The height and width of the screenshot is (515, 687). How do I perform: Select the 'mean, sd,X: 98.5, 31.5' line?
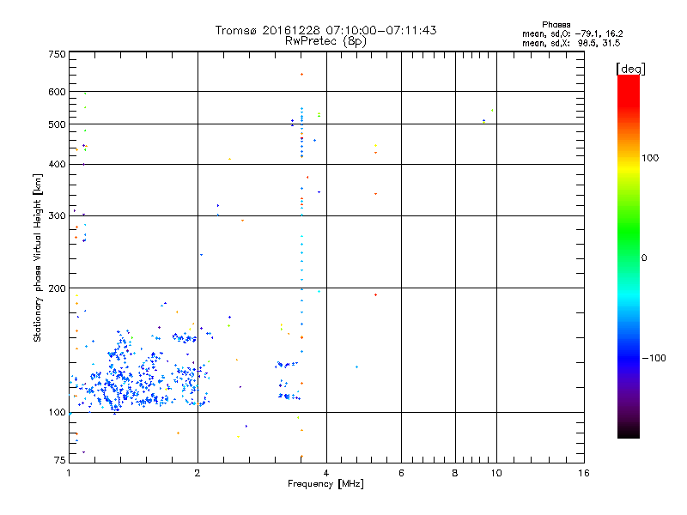pos(571,43)
